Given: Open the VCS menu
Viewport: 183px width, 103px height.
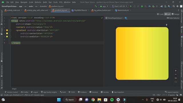Looking at the screenshot, I should (x=61, y=2).
